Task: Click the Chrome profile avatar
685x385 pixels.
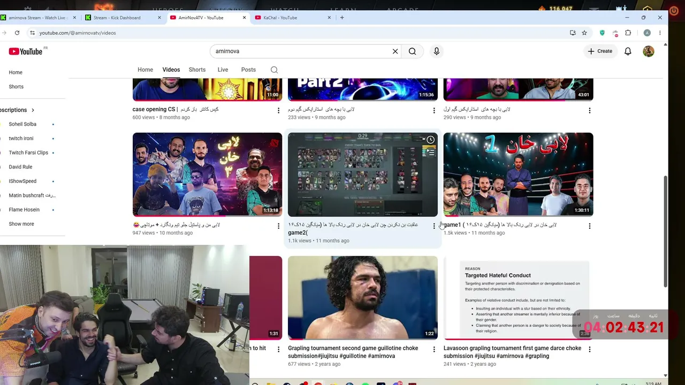Action: pos(647,33)
